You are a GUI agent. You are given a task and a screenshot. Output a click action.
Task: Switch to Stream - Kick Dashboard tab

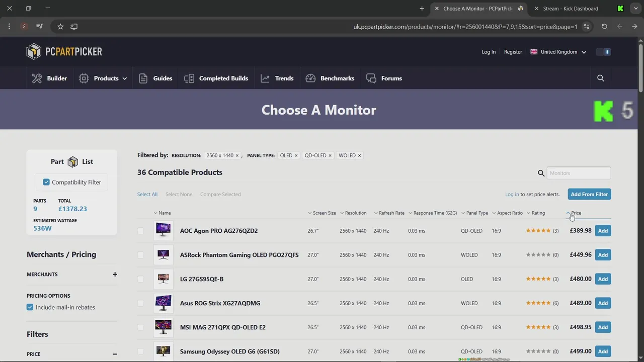pos(571,9)
